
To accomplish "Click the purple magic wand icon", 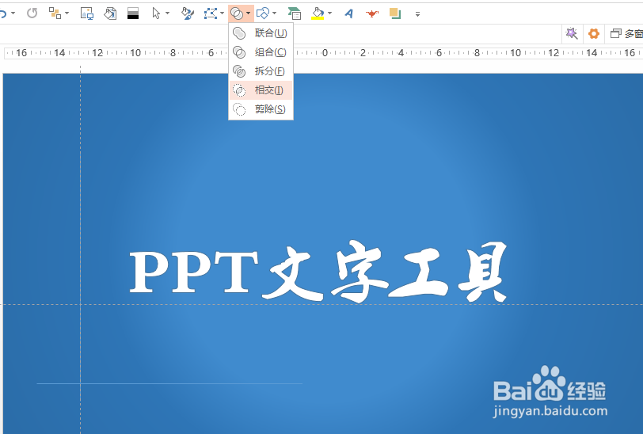I will [572, 33].
